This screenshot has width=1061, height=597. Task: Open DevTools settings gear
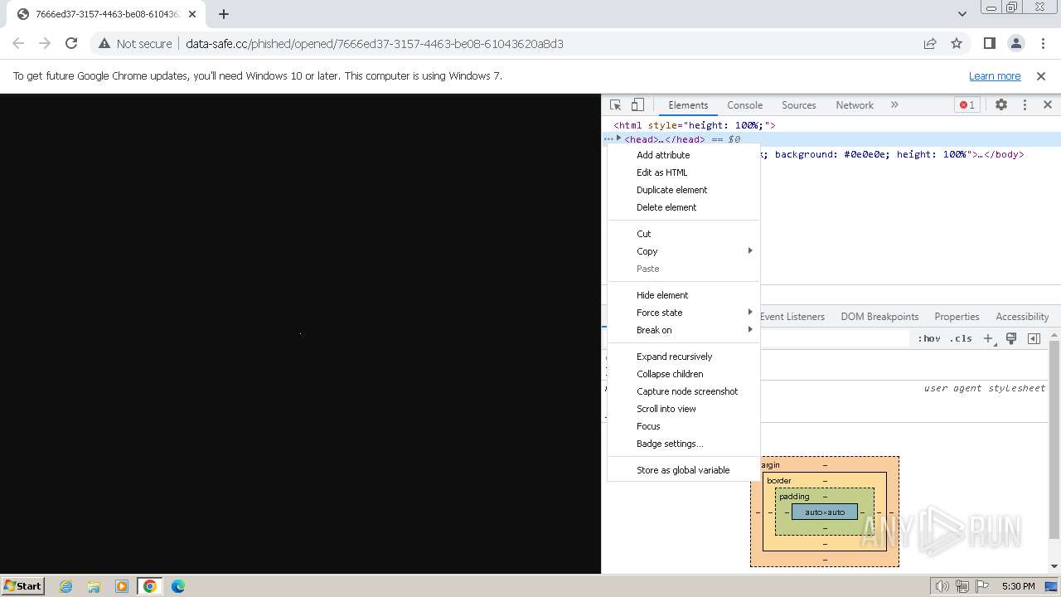coord(1001,105)
